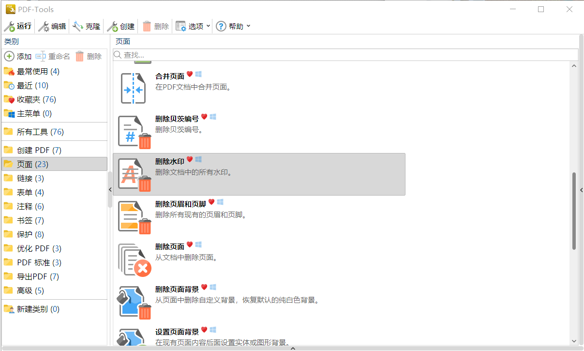Select the 删除贝茨编号 tool icon
584x351 pixels.
pos(135,131)
